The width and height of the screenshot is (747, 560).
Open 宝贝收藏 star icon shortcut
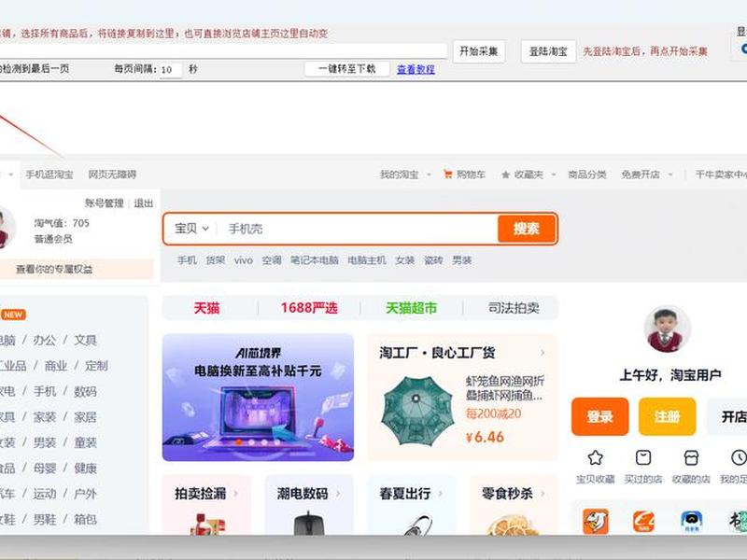[x=595, y=457]
